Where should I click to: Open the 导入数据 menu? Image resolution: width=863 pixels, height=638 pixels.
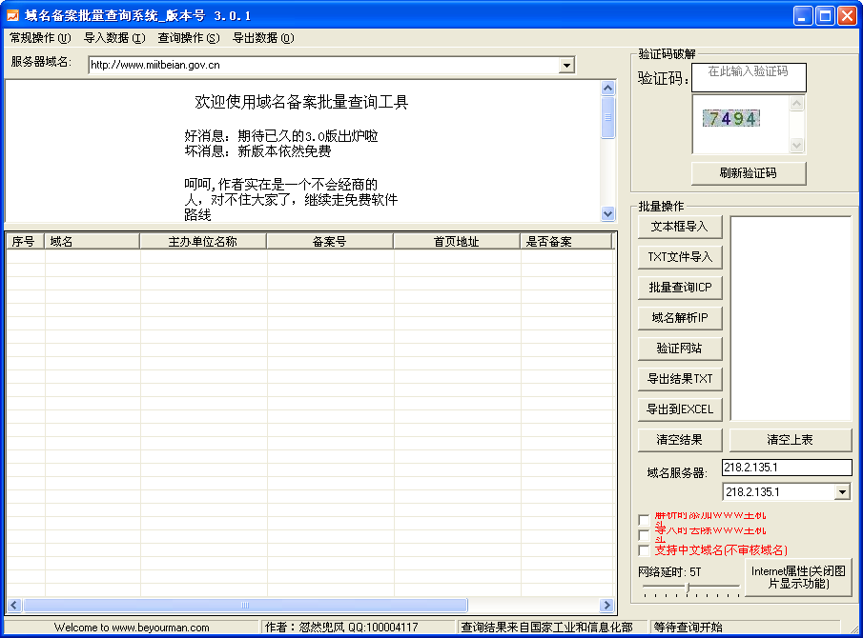click(x=114, y=38)
